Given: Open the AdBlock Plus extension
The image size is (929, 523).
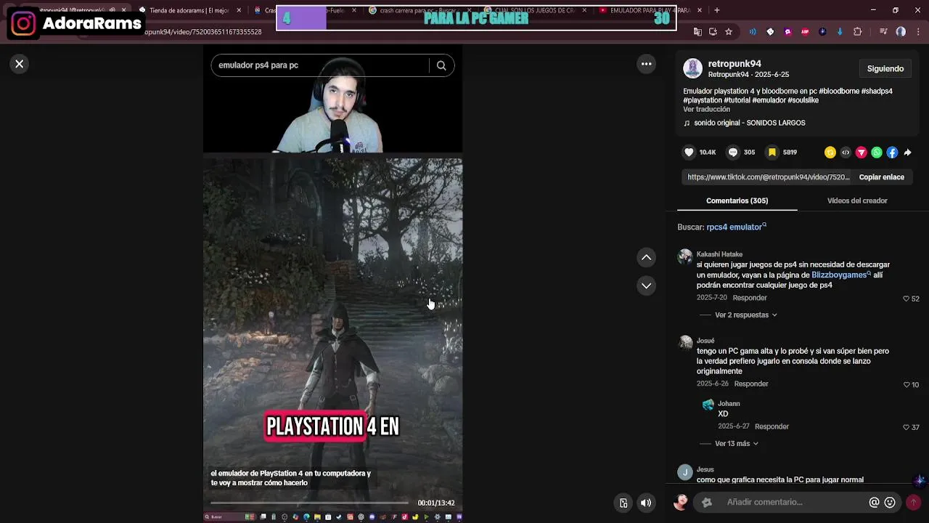Looking at the screenshot, I should [x=805, y=32].
